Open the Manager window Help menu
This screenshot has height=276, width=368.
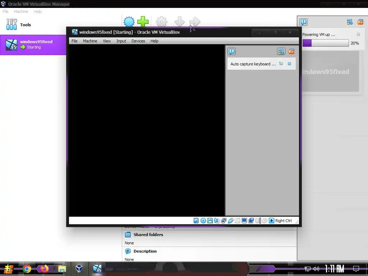(x=37, y=11)
